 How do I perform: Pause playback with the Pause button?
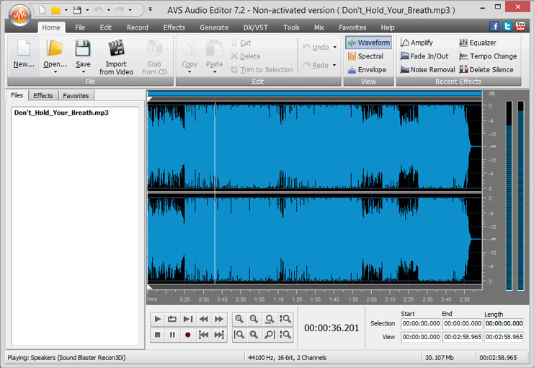(172, 335)
